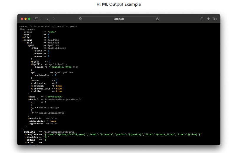Click the page settings icon in address bar
Image resolution: width=236 pixels, height=153 pixels.
point(81,19)
